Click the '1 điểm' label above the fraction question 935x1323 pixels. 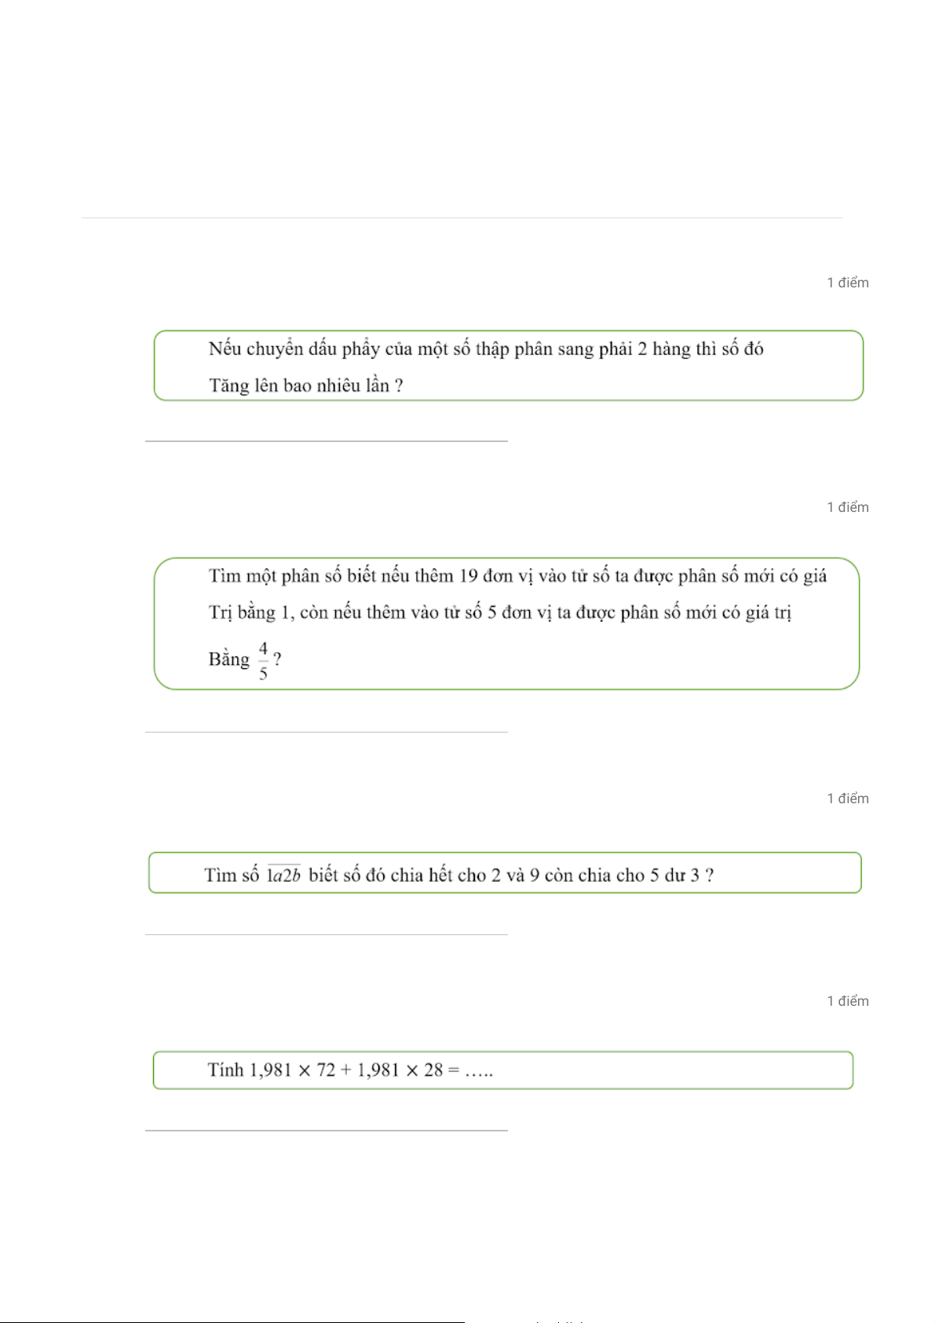(848, 507)
